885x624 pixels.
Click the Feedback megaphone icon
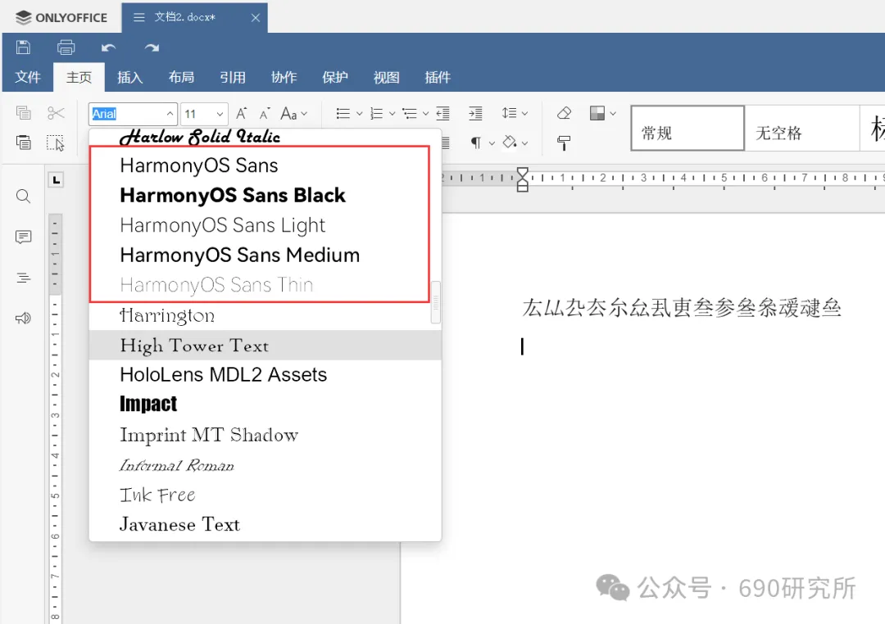23,319
